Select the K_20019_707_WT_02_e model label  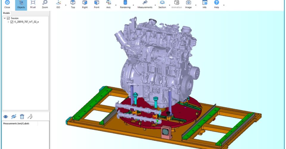pyautogui.click(x=27, y=22)
